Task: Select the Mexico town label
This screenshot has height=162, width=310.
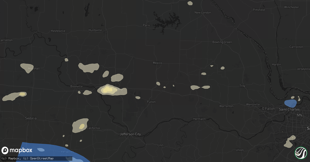Action: 158,63
